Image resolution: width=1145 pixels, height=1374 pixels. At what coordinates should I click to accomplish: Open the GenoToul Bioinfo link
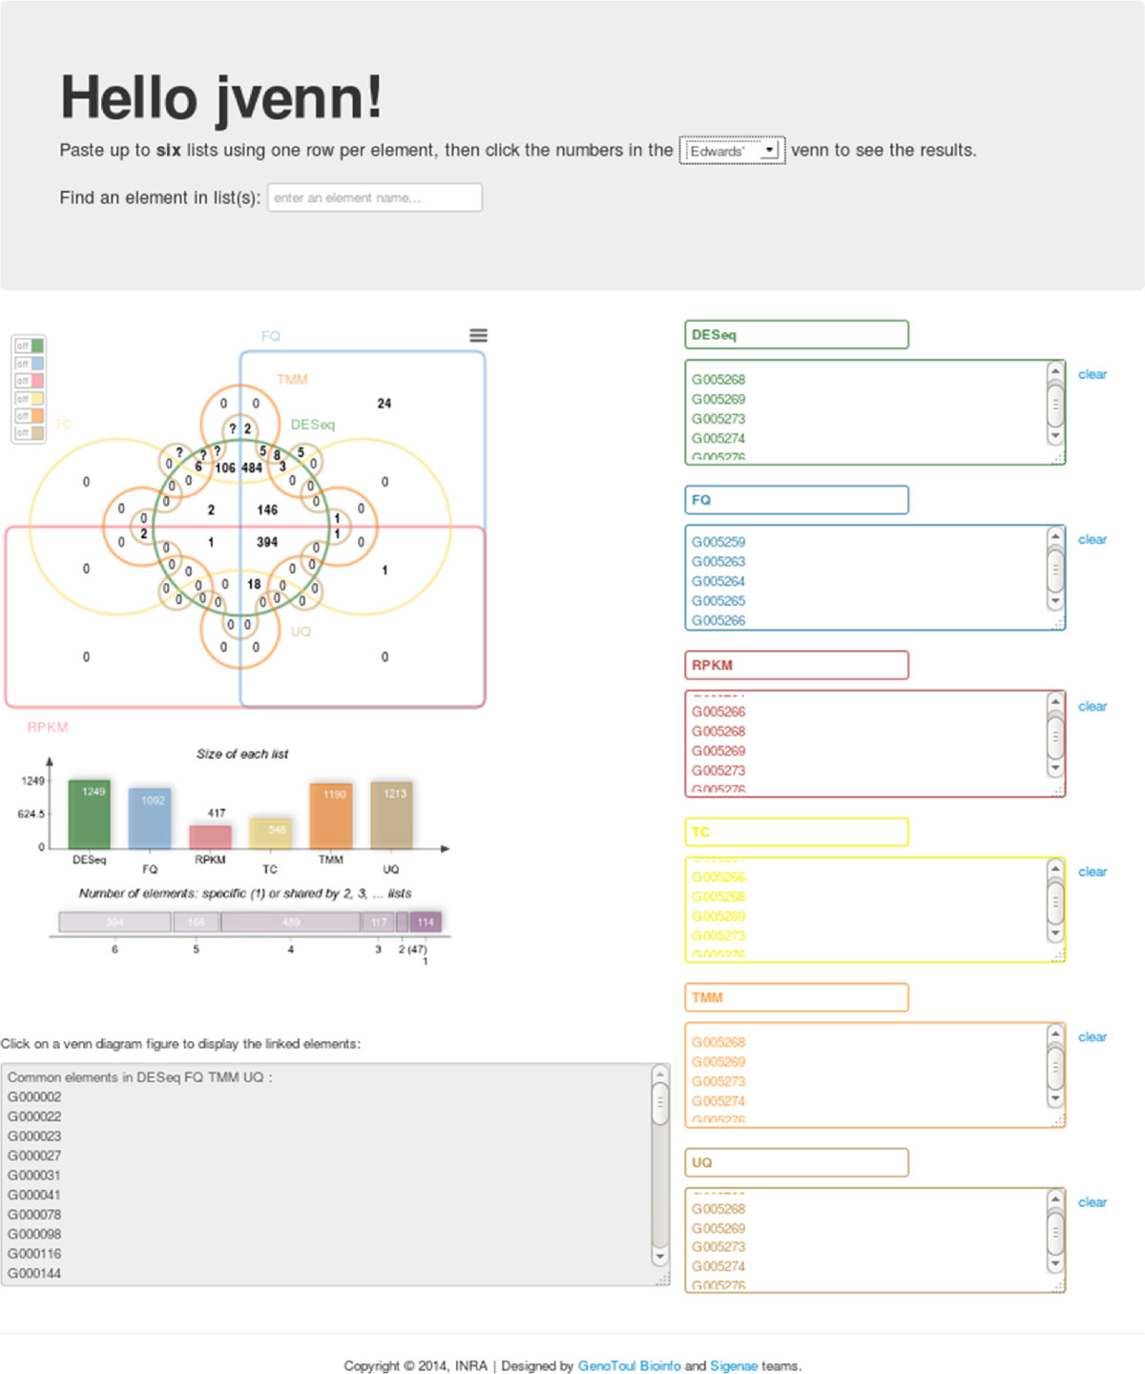click(x=629, y=1365)
